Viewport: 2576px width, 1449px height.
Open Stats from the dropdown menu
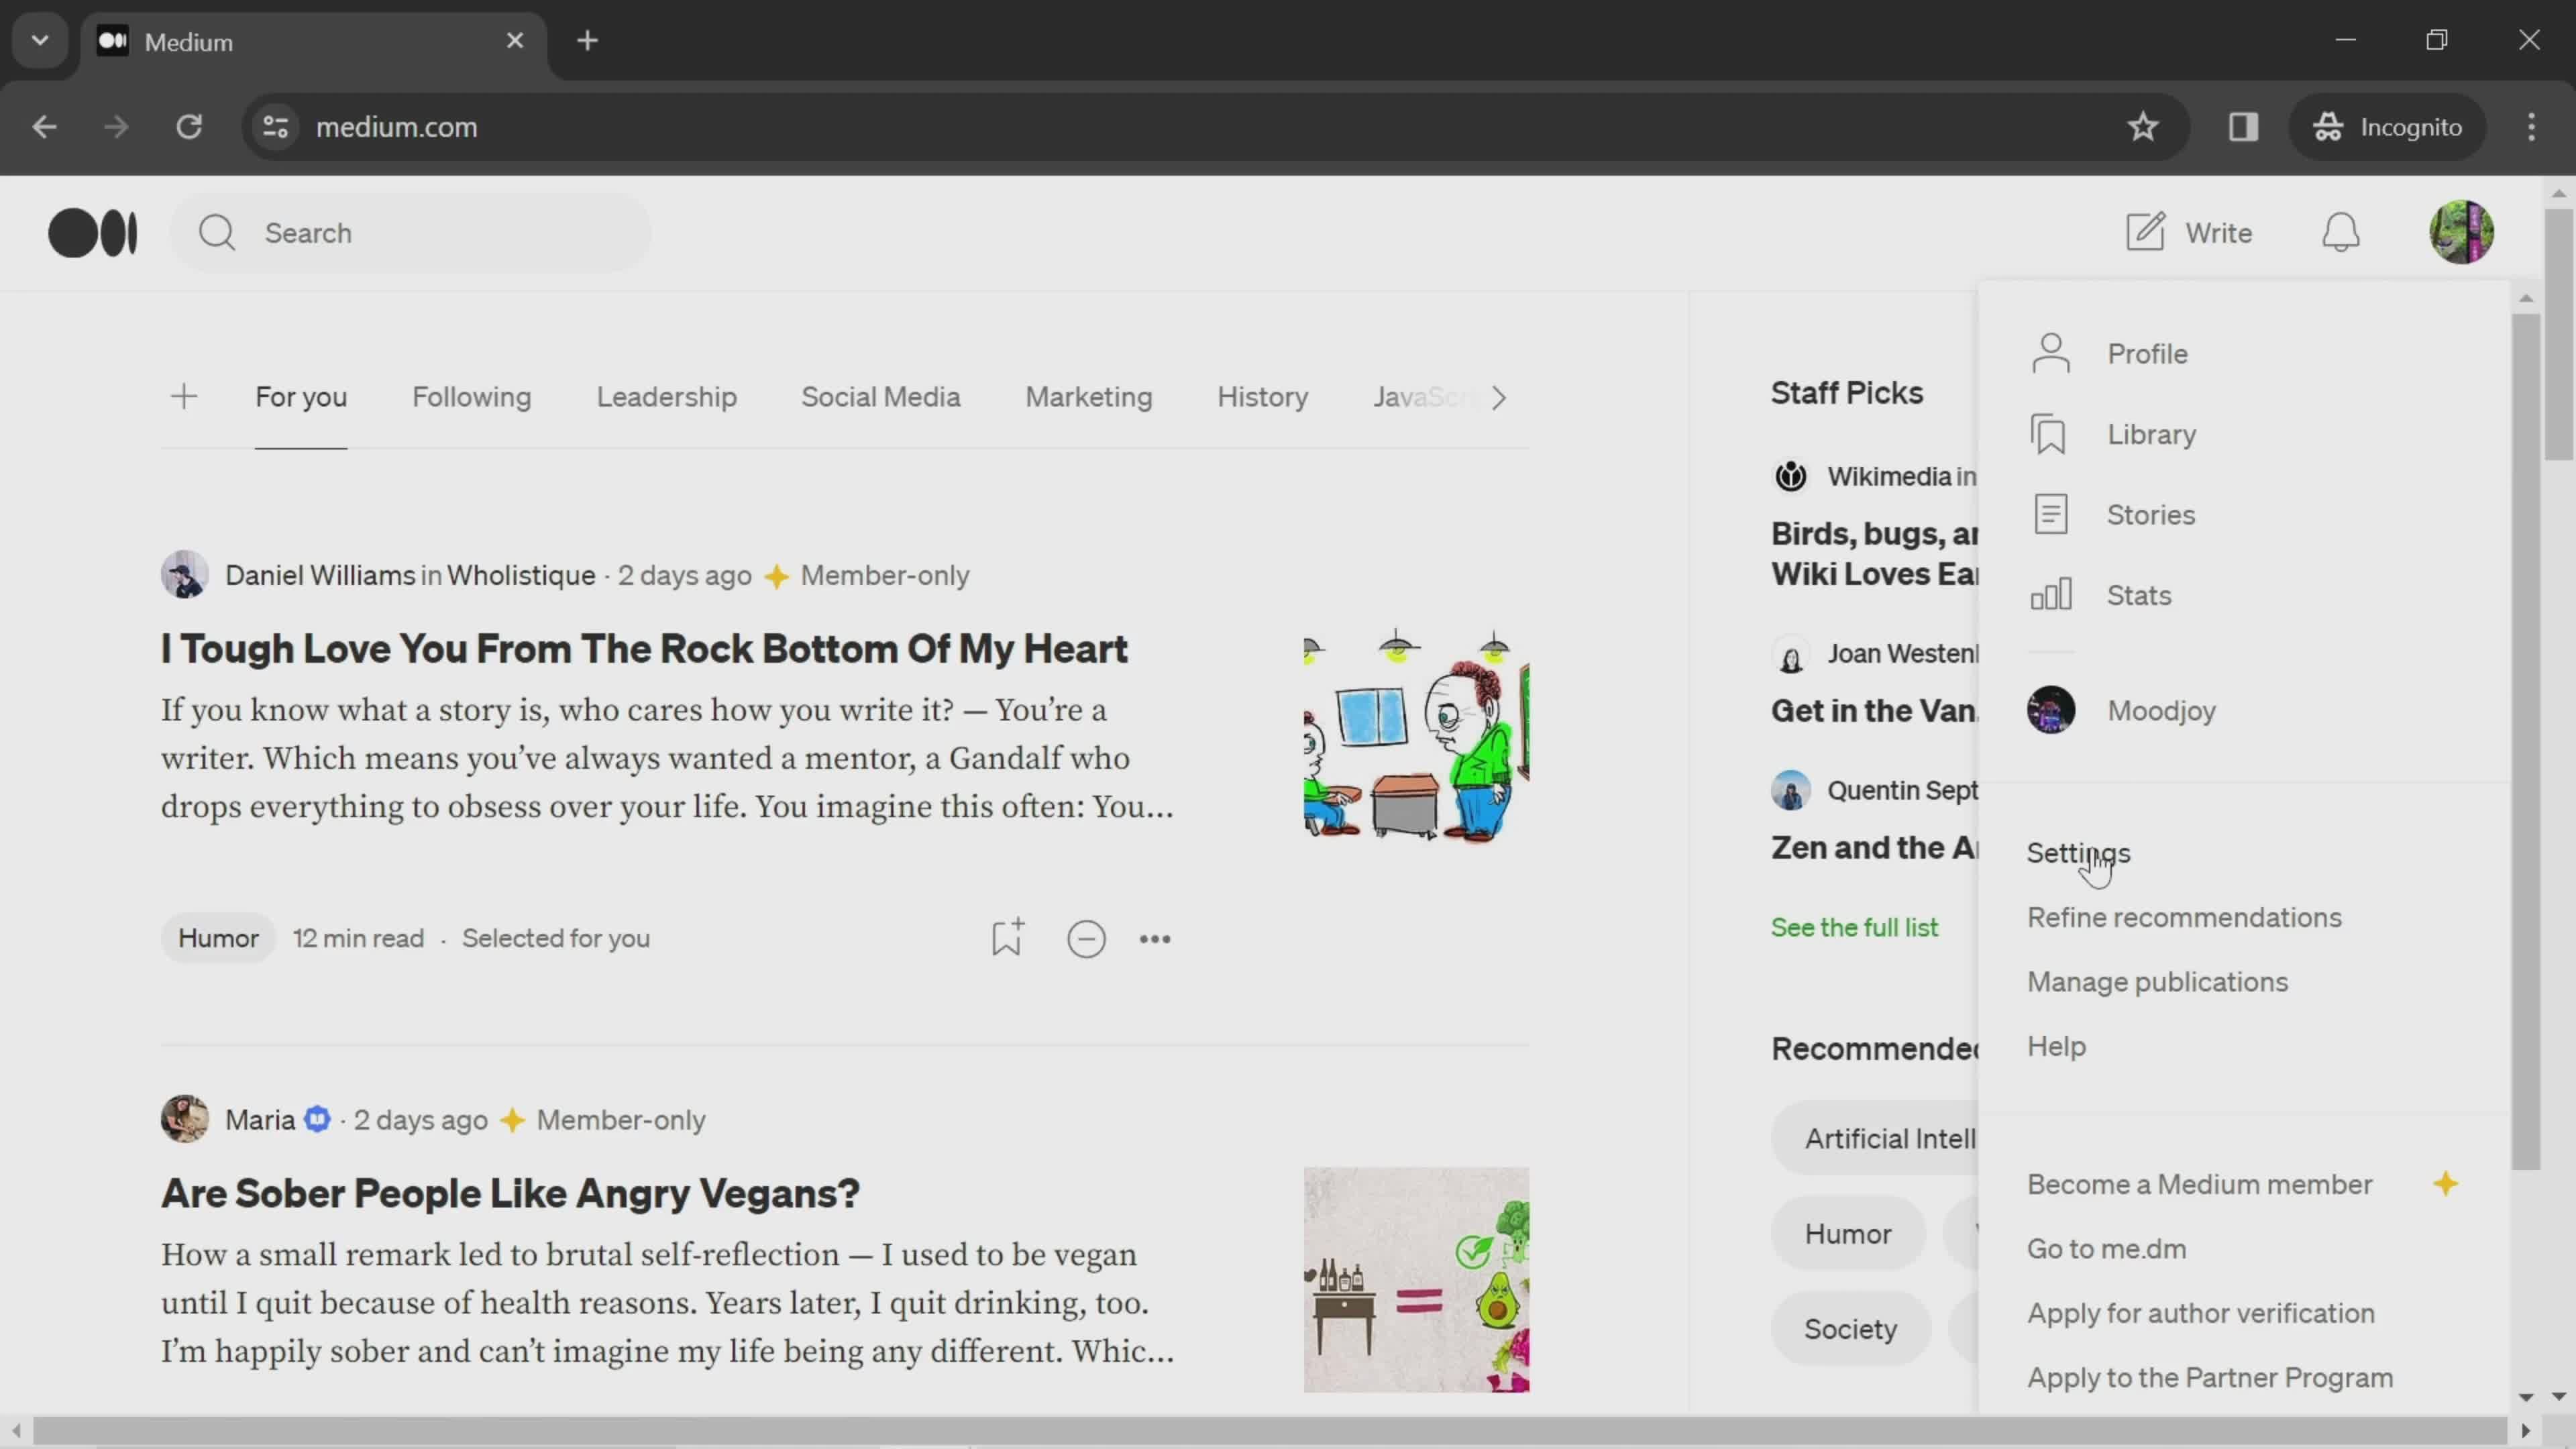(2139, 594)
